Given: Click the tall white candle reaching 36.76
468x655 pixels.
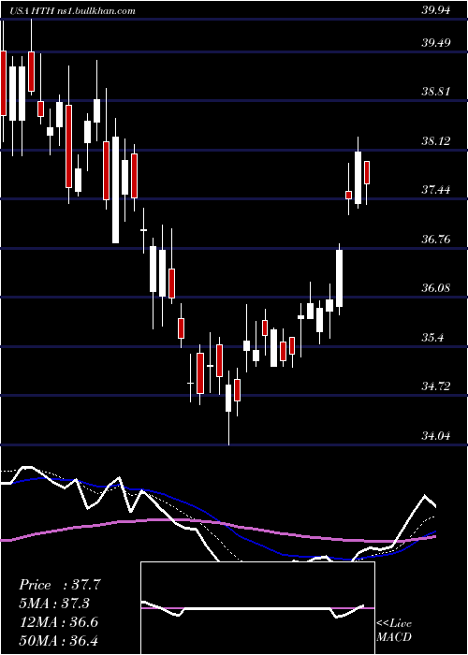Looking at the screenshot, I should click(x=339, y=278).
